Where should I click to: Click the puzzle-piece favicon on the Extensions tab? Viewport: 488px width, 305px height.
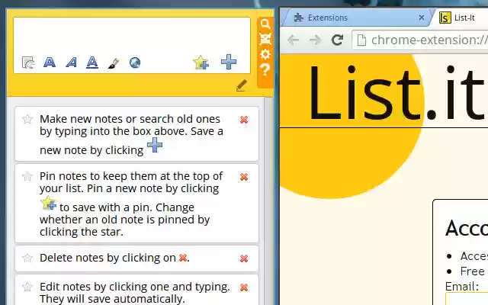[x=298, y=18]
